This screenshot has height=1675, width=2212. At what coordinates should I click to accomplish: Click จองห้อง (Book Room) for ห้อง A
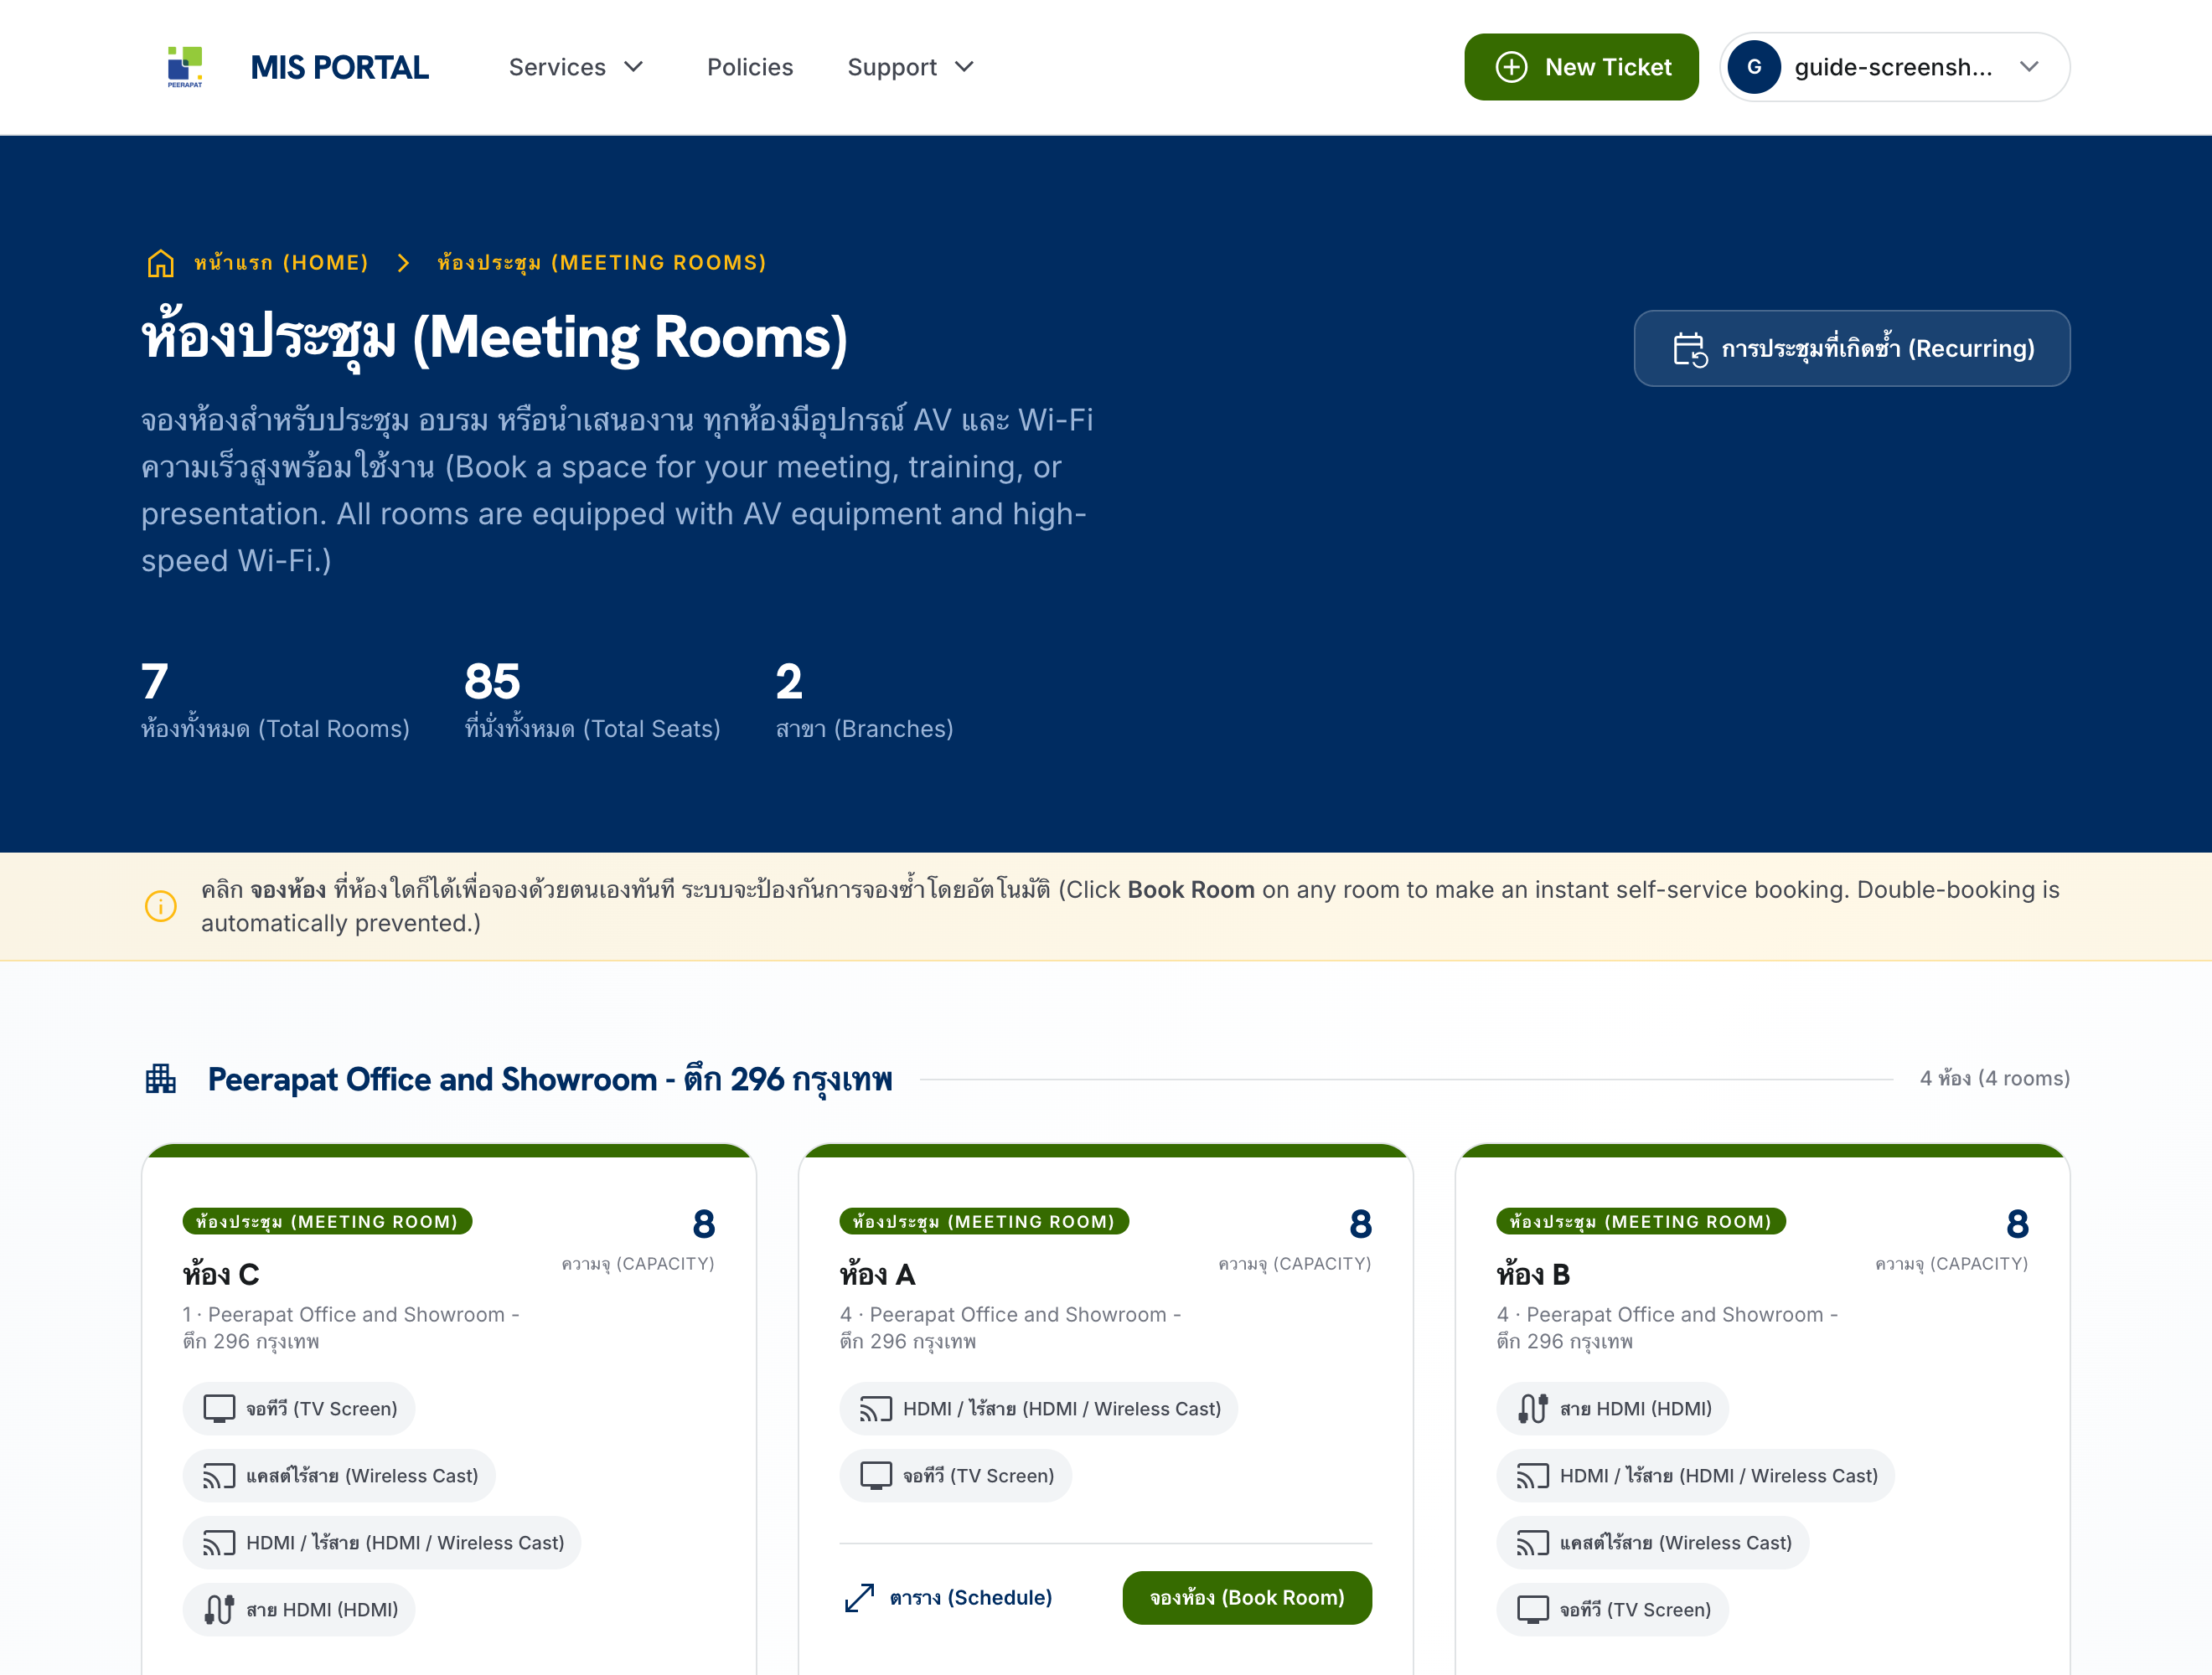tap(1246, 1597)
